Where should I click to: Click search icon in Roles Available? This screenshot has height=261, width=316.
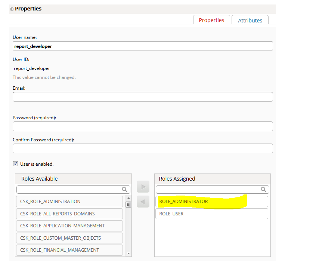click(125, 190)
